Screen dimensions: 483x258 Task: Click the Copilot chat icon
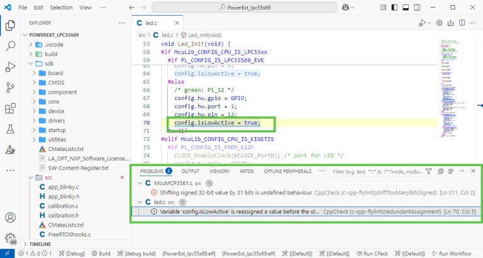click(346, 8)
